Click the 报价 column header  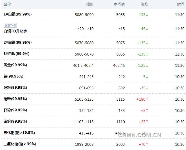tap(90, 4)
